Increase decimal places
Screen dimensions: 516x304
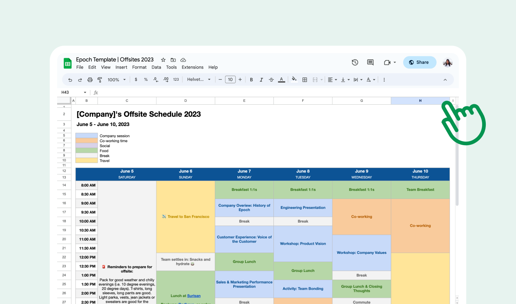[x=166, y=80]
